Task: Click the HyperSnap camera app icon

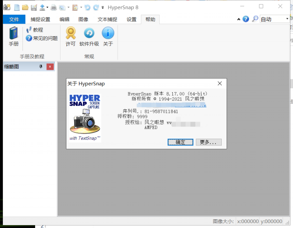Action: coord(7,7)
